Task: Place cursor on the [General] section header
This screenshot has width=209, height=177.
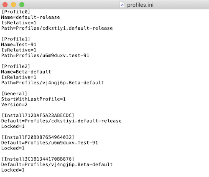Action: [x=14, y=94]
